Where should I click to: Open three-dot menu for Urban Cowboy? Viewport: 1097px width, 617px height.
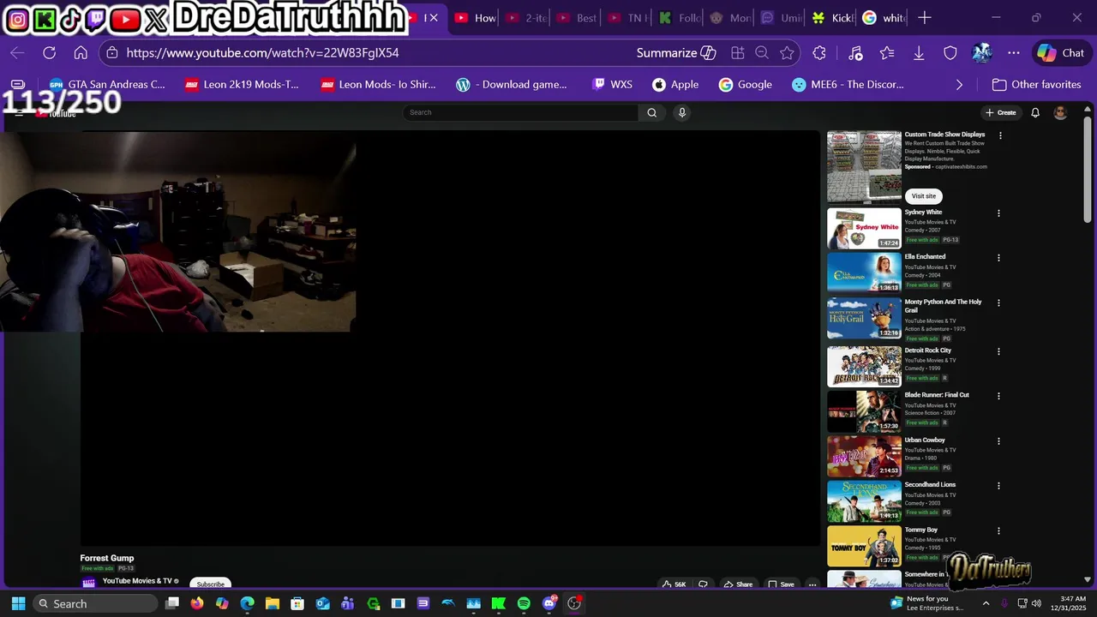click(x=998, y=441)
